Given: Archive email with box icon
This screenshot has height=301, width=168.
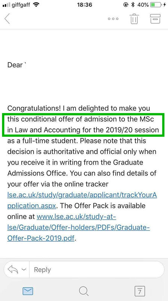Looking at the screenshot, I should [x=155, y=18].
